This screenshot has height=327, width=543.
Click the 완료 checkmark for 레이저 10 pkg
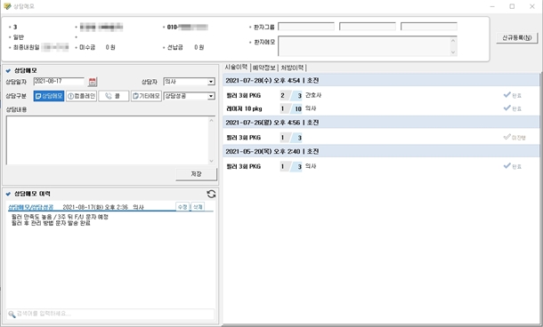click(507, 108)
